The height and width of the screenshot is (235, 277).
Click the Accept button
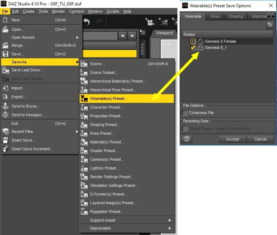coord(232,139)
